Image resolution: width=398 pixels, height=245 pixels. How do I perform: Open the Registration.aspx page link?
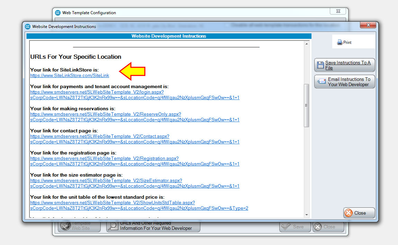pyautogui.click(x=135, y=161)
